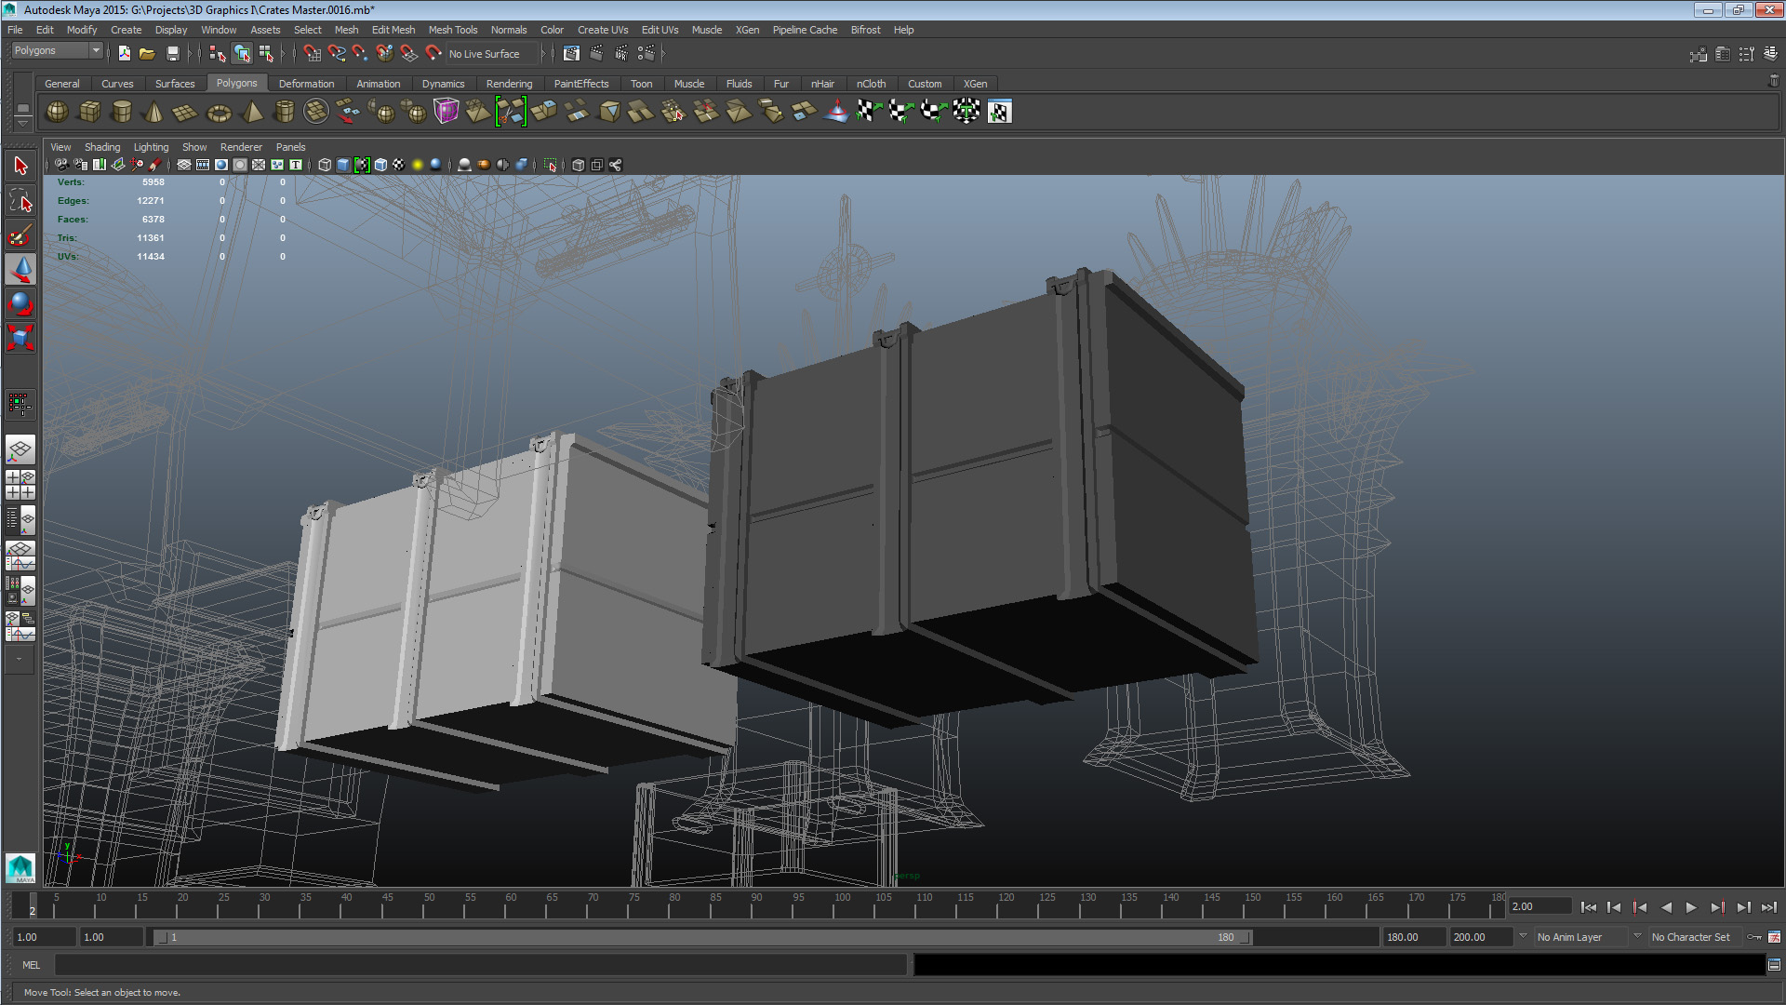The image size is (1786, 1005).
Task: Toggle wireframe display in viewport toolbar
Action: [x=325, y=165]
